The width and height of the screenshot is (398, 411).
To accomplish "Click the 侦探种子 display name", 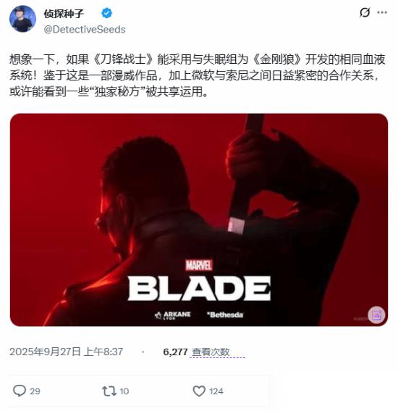I will click(x=64, y=14).
